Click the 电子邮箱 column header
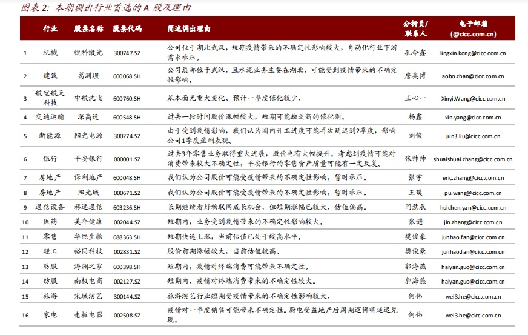Screen dimensions: 528x335 tap(473, 28)
